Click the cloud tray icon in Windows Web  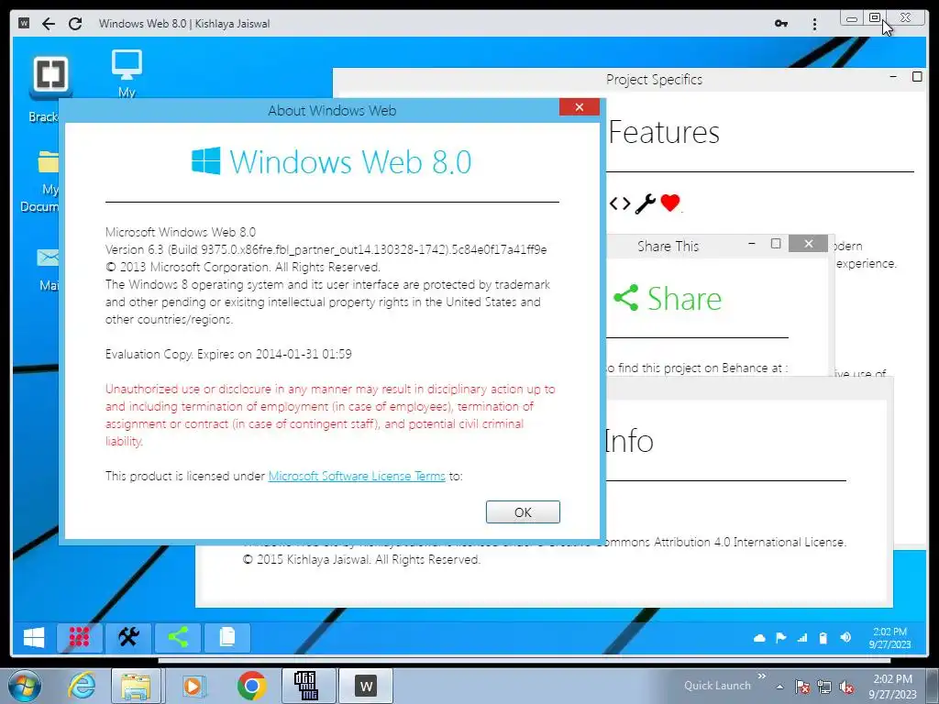click(x=759, y=638)
